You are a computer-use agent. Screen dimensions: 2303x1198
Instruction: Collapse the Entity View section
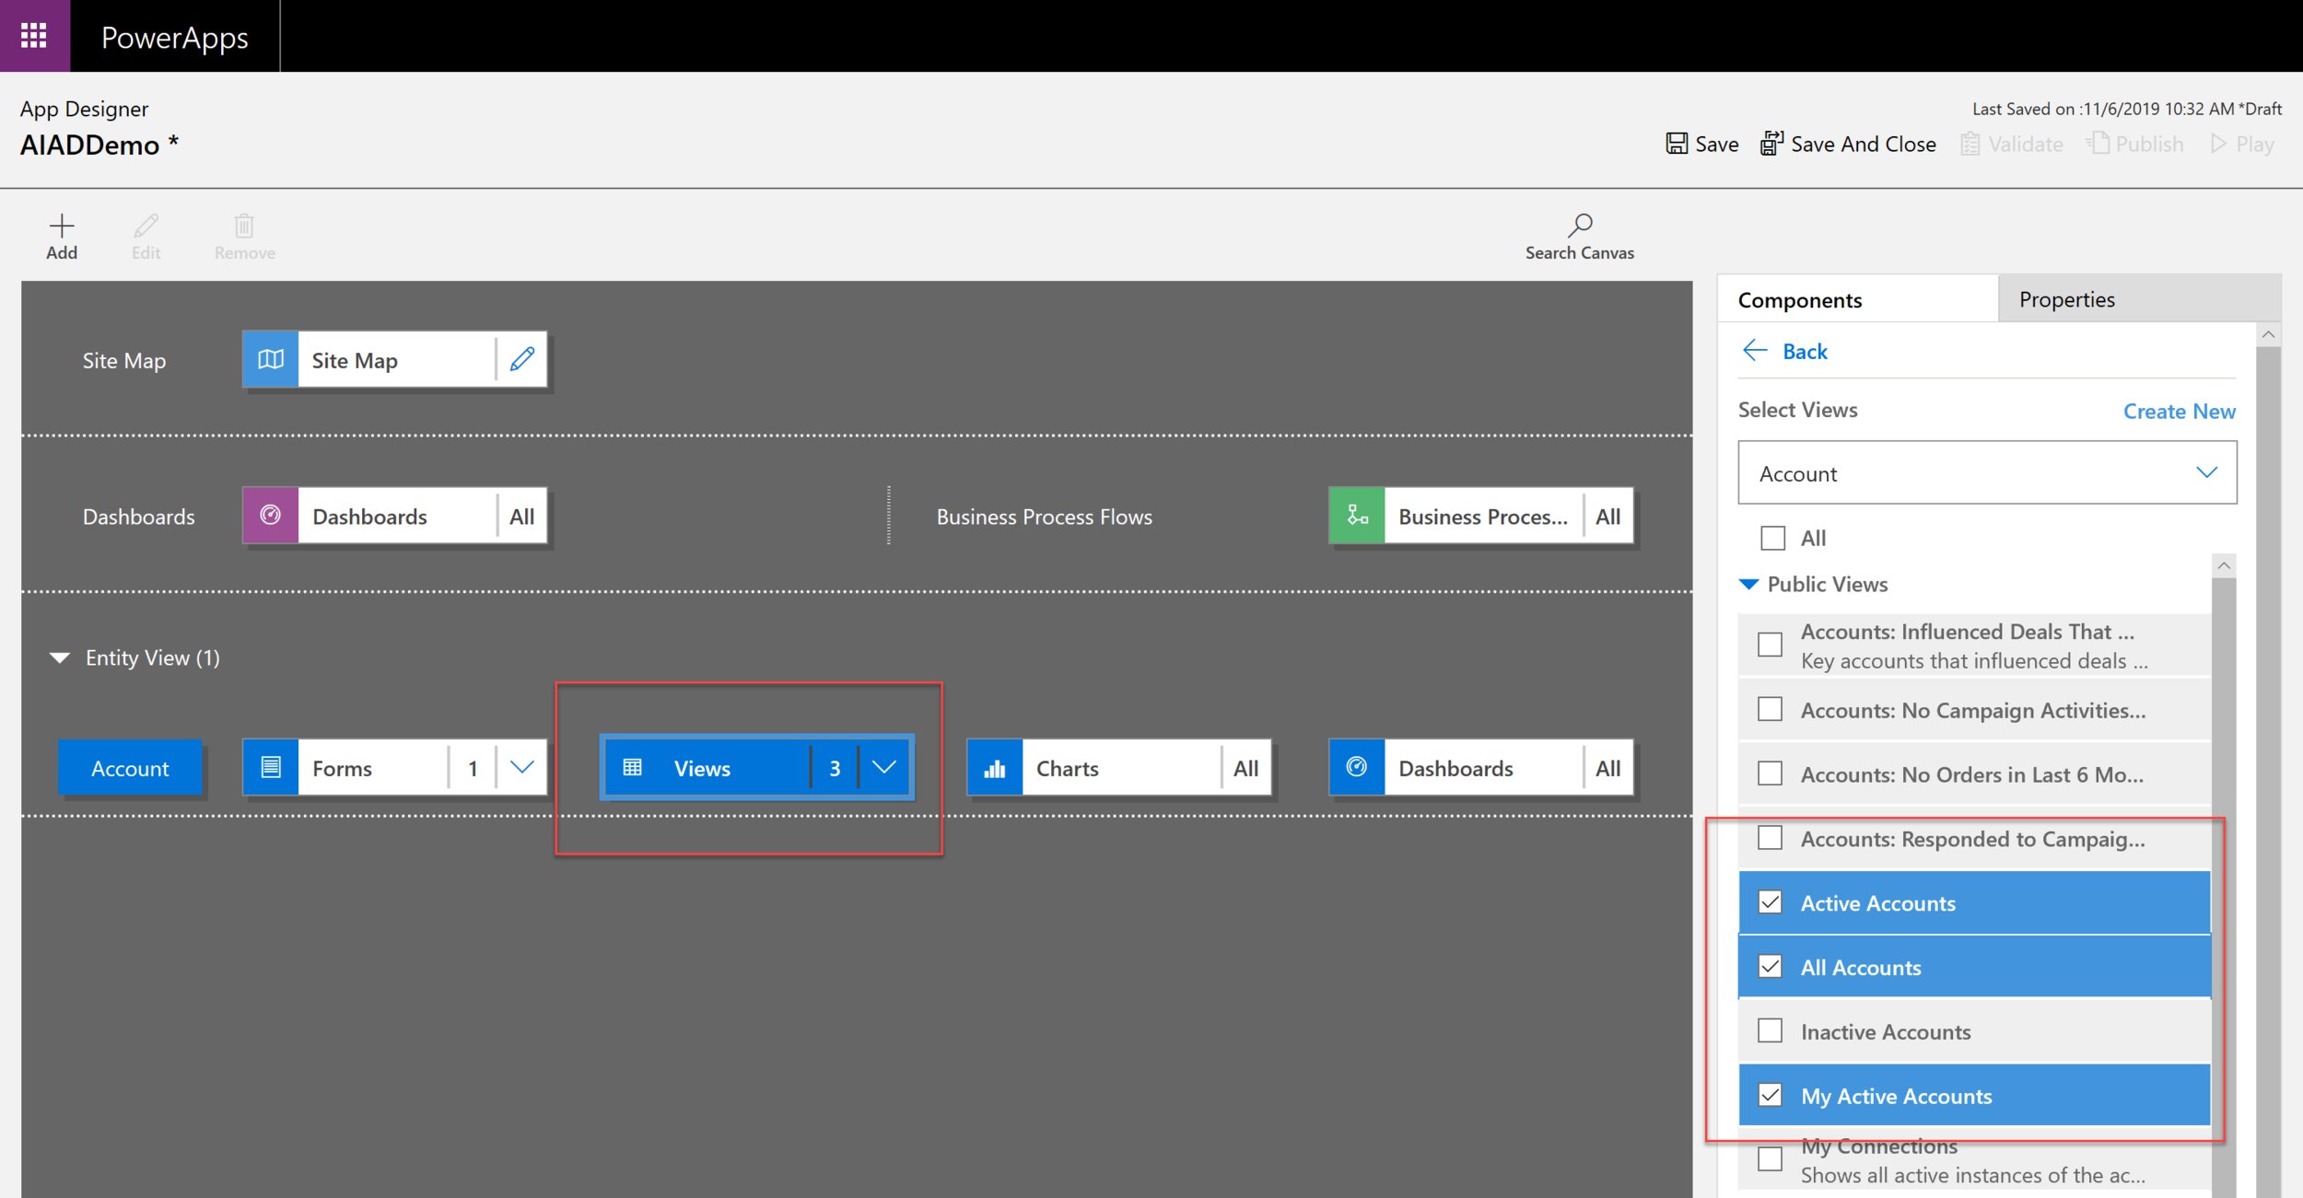(60, 657)
